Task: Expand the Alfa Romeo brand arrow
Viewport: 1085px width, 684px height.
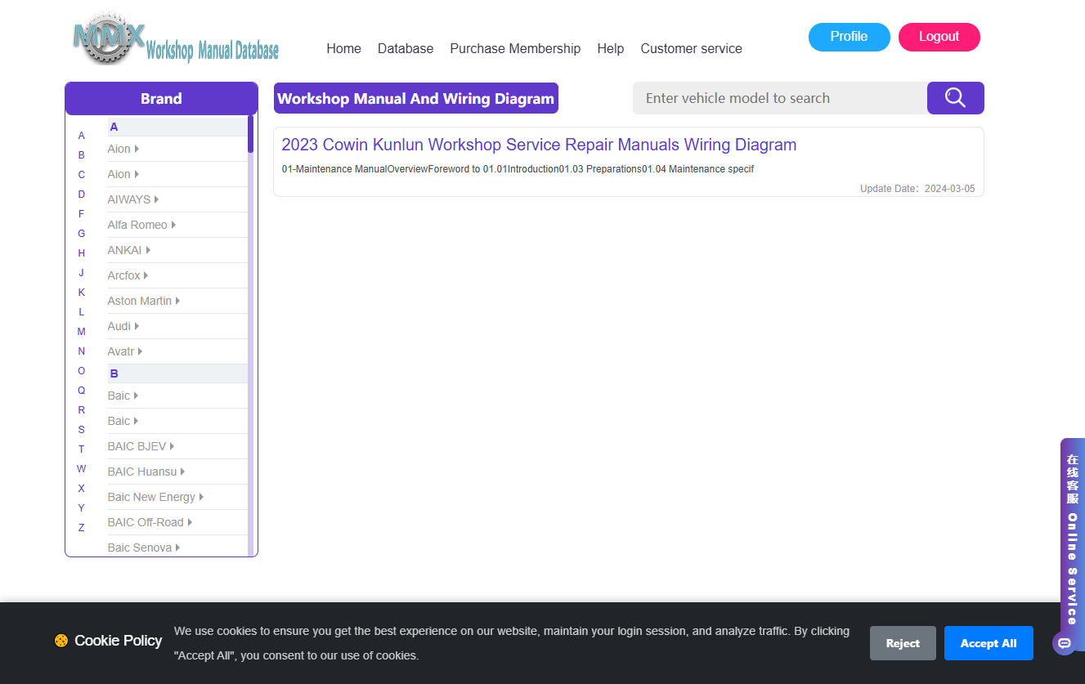Action: click(174, 225)
